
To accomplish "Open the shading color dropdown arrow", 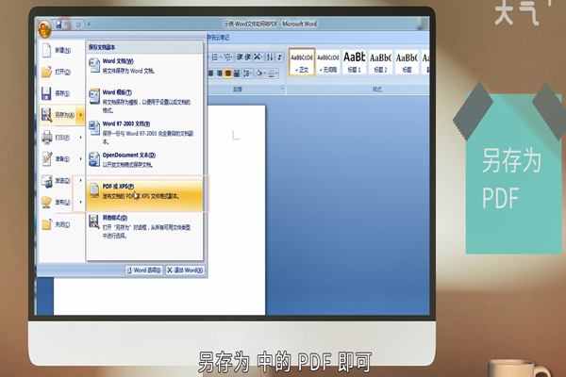I will click(264, 74).
